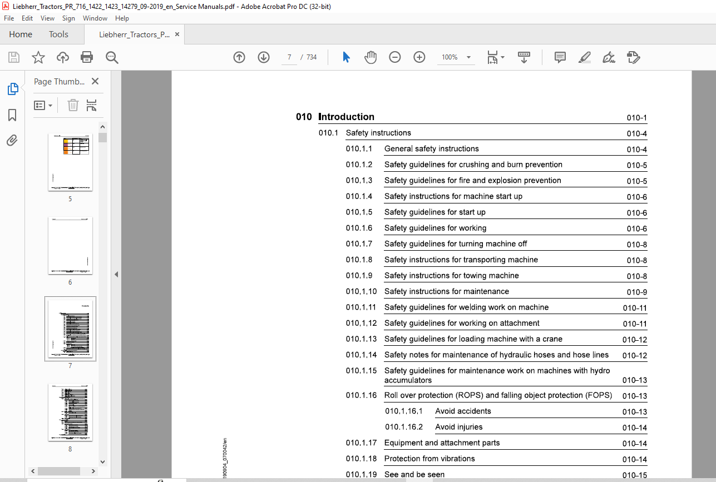The width and height of the screenshot is (716, 482).
Task: Open the Sign menu
Action: tap(68, 18)
